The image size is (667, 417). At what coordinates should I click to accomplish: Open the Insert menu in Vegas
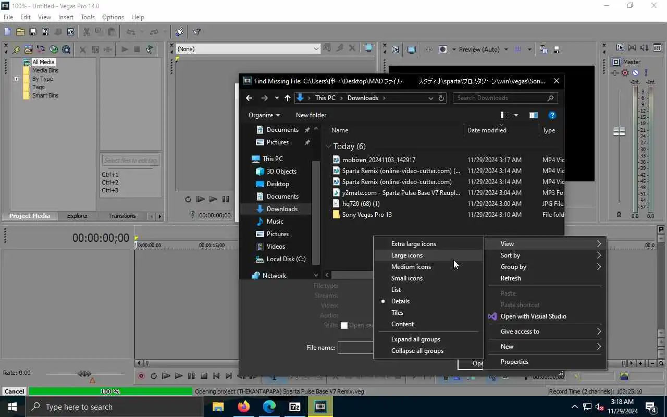tap(66, 17)
